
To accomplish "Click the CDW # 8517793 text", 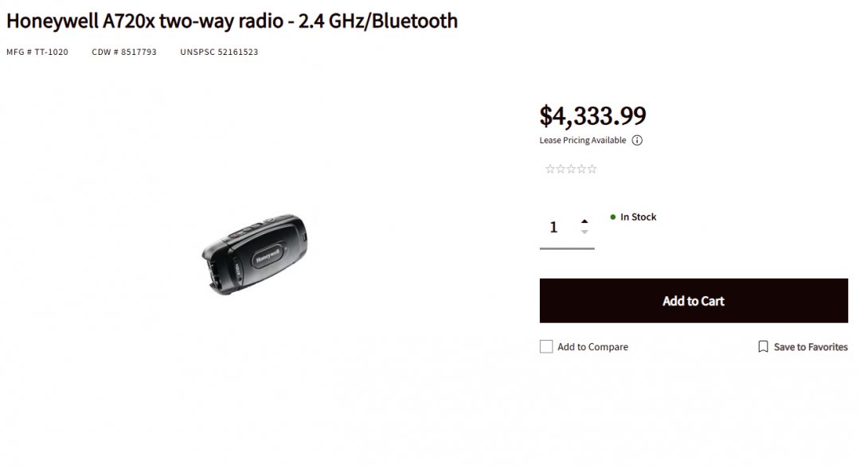I will [x=124, y=53].
